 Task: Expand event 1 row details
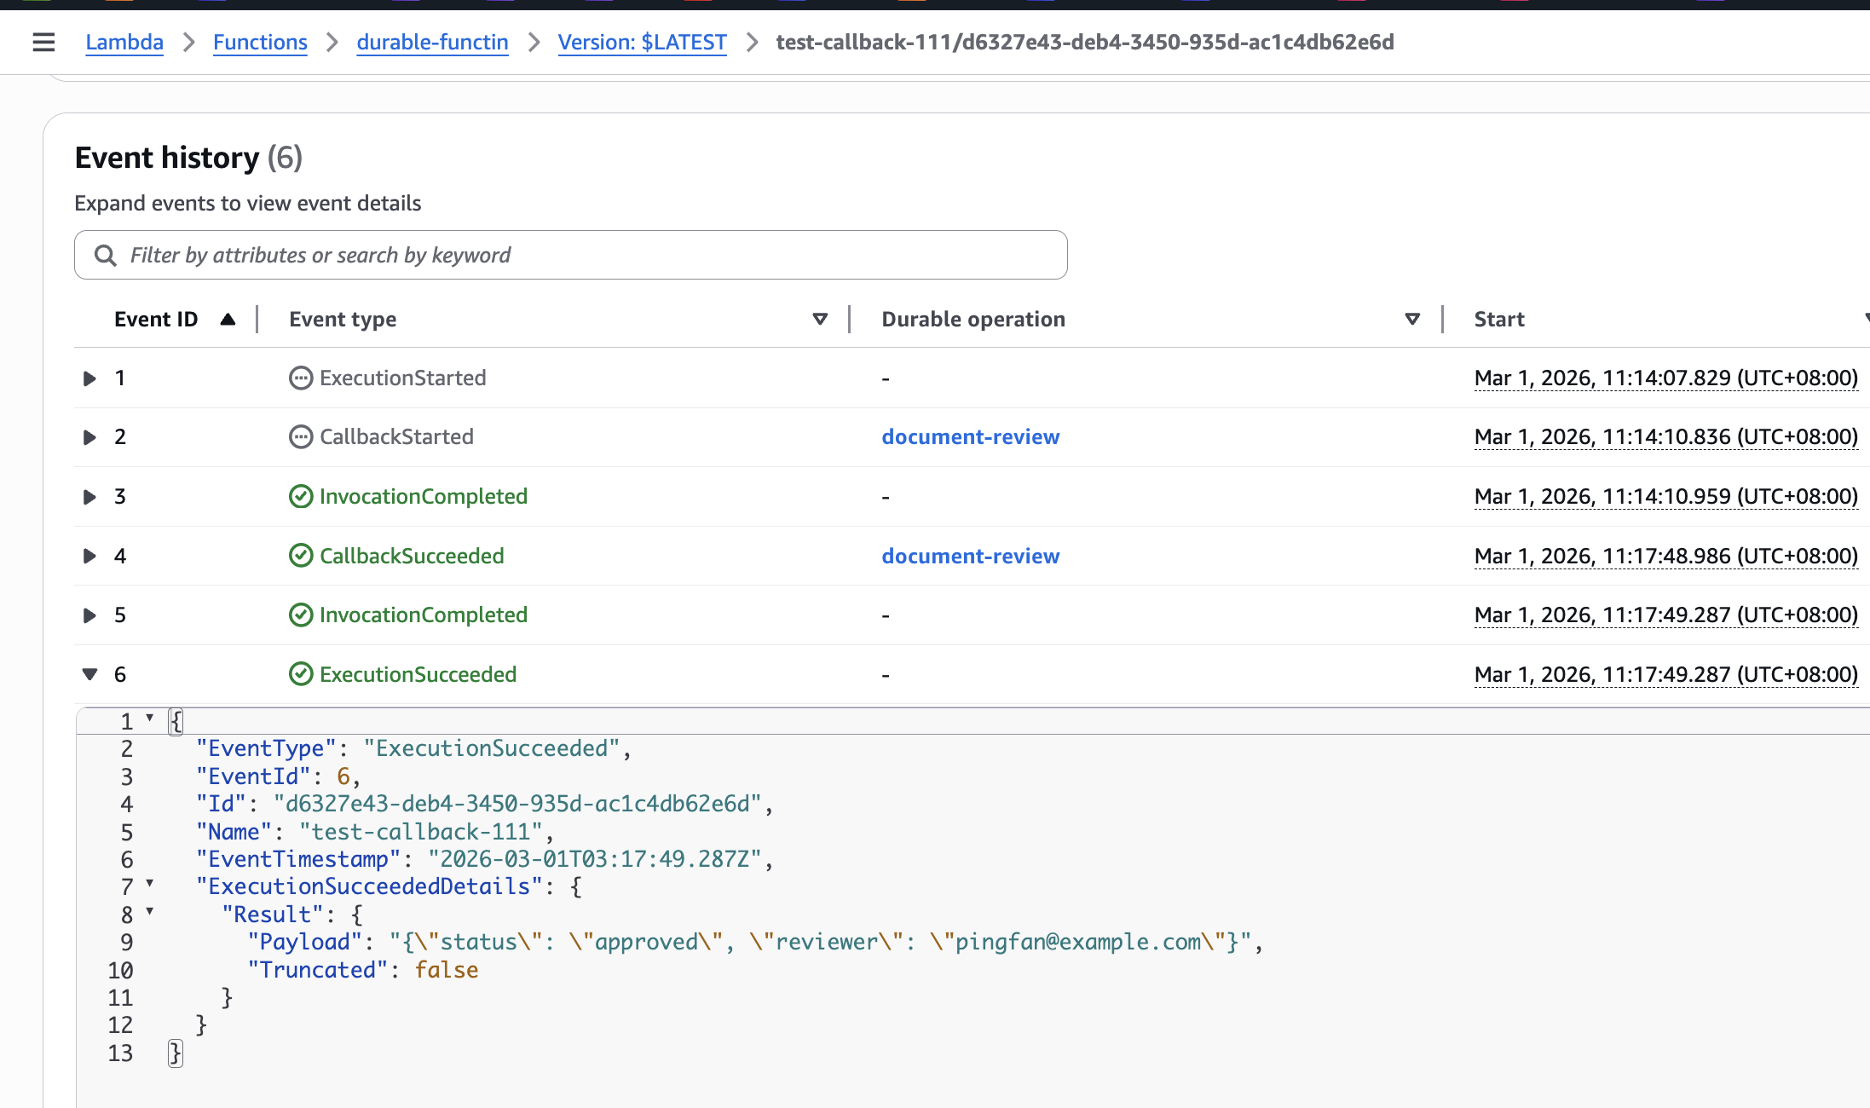coord(89,378)
